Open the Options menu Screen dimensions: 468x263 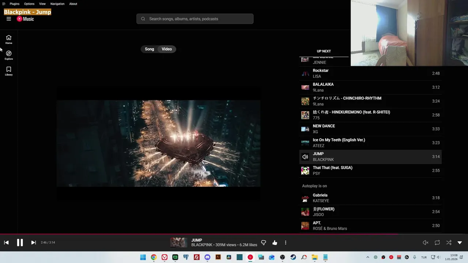tap(29, 4)
